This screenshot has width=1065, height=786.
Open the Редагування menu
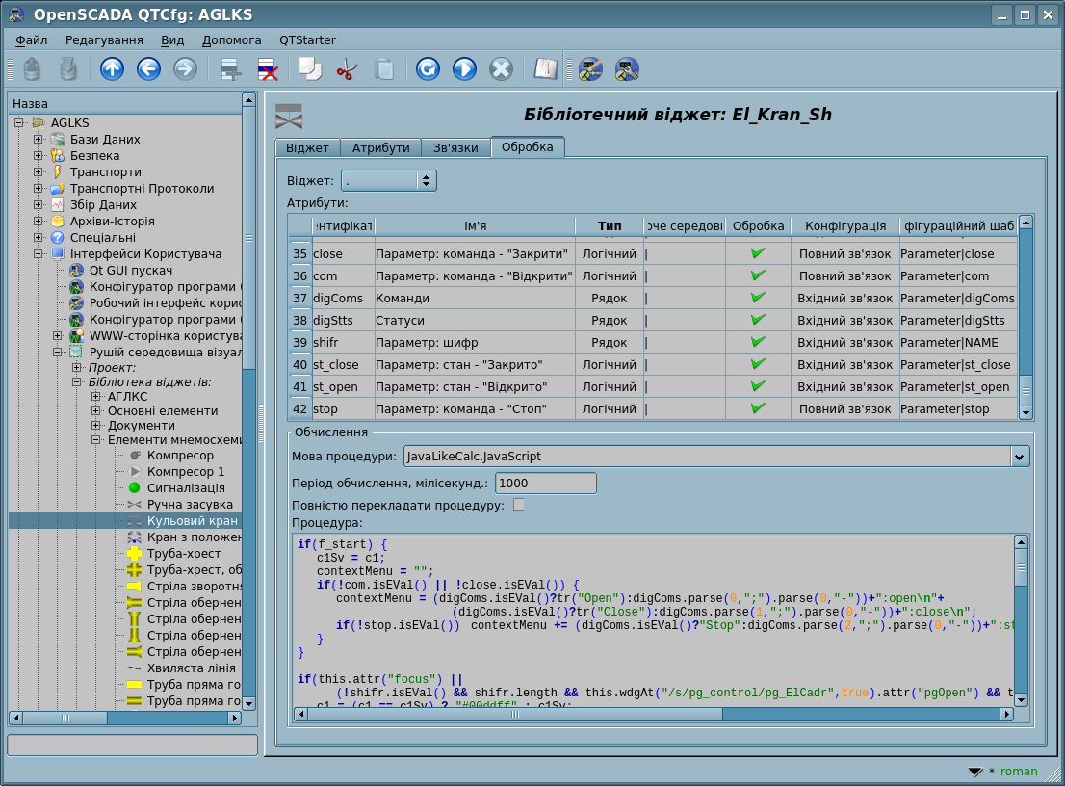[x=104, y=40]
